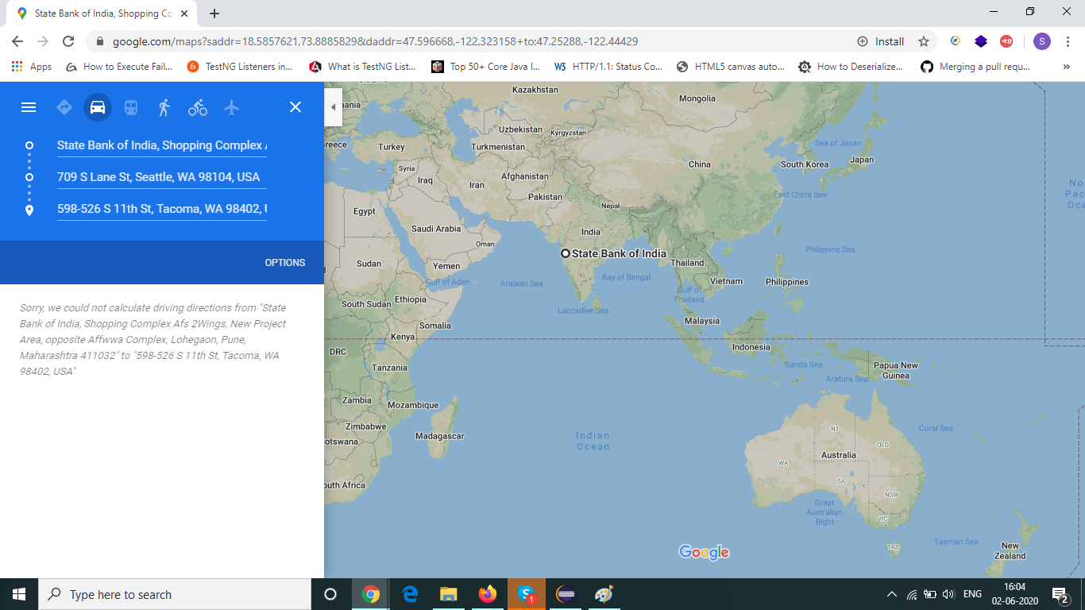The width and height of the screenshot is (1085, 610).
Task: Open Skype from the taskbar
Action: pos(527,594)
